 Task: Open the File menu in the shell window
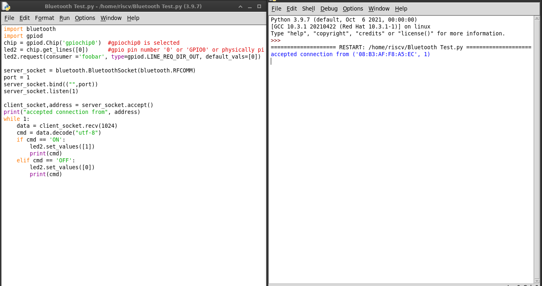click(x=276, y=9)
